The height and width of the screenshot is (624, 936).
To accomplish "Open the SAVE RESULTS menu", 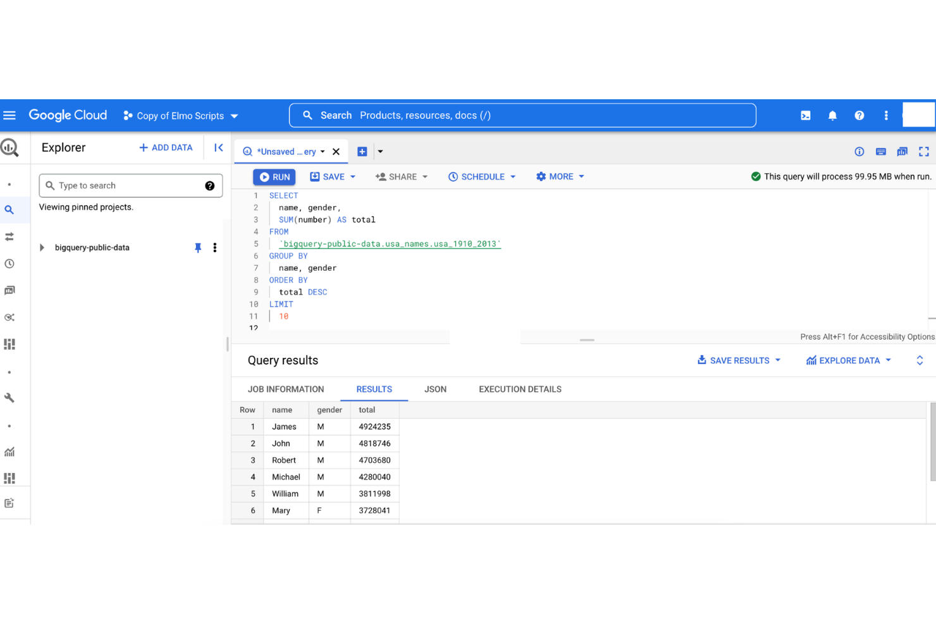I will pyautogui.click(x=738, y=360).
